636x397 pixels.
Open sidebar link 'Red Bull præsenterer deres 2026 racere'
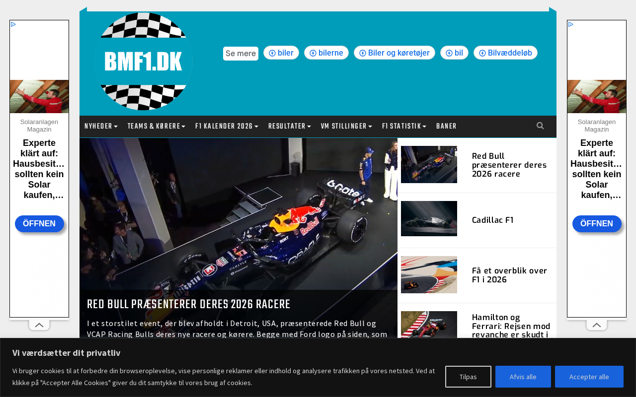[x=509, y=165]
